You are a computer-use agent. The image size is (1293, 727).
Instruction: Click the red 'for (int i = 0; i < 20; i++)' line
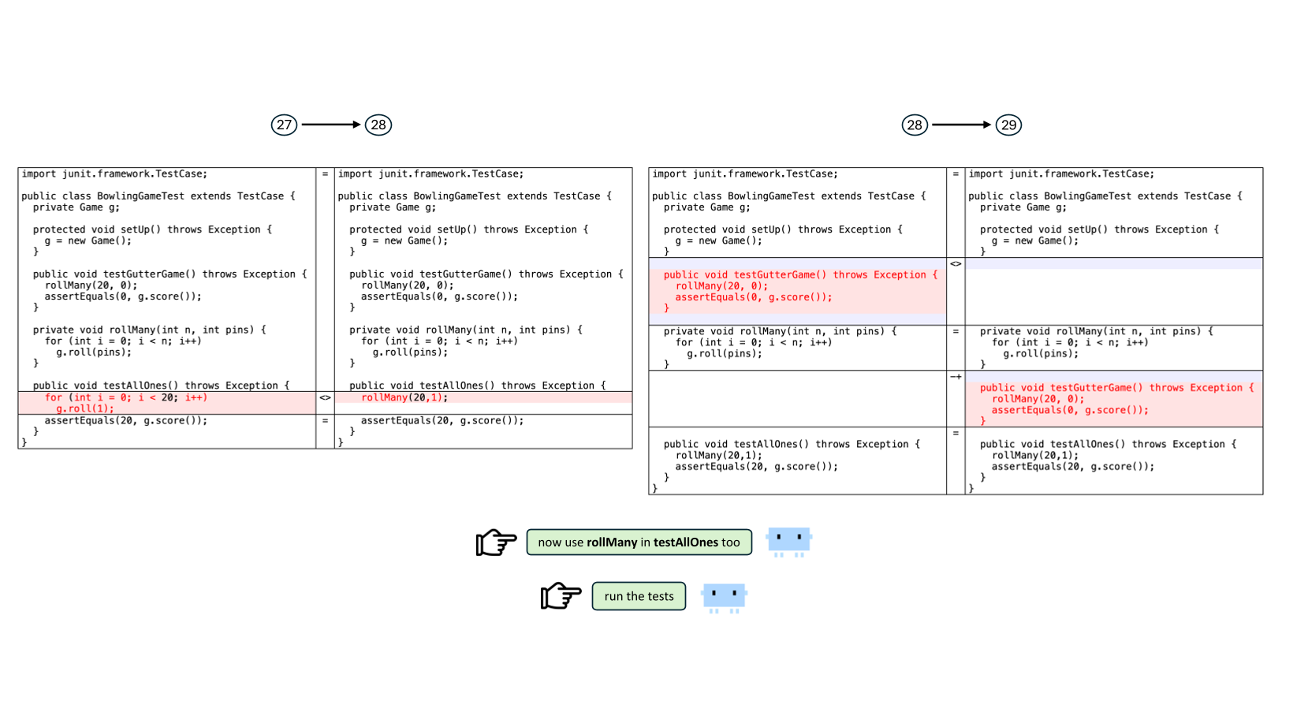pos(126,397)
